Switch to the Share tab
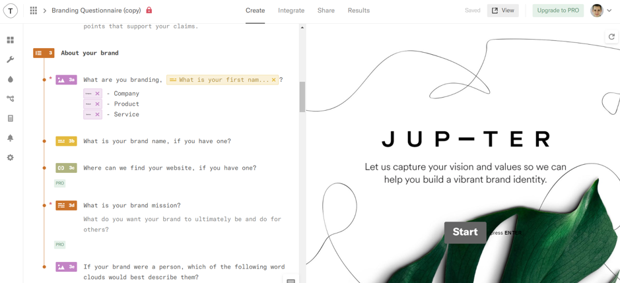Screen dimensions: 620x283 click(x=326, y=11)
